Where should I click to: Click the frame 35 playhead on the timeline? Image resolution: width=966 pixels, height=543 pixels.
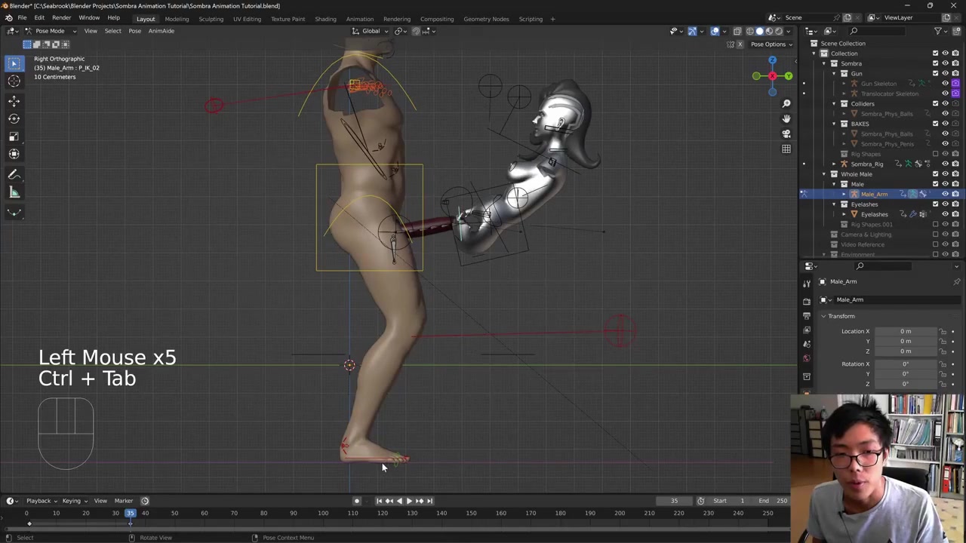coord(130,513)
